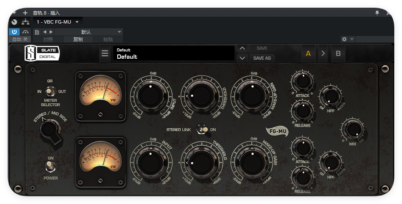Viewport: 402px width, 204px height.
Task: Click the top channel RELEASE knob
Action: tap(303, 111)
